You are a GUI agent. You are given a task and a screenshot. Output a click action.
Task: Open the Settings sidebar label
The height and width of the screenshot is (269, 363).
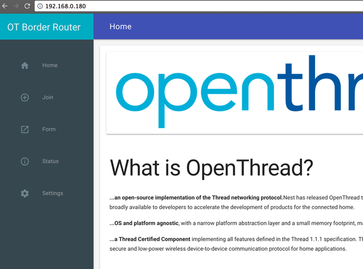coord(53,193)
